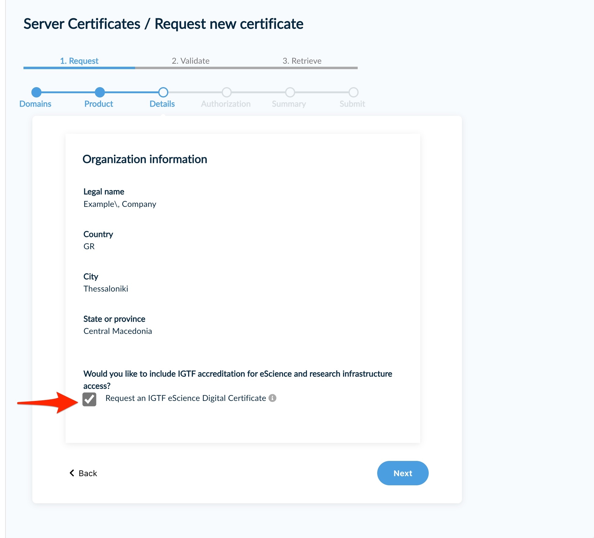The width and height of the screenshot is (594, 538).
Task: Click the Domains step circle
Action: [36, 92]
